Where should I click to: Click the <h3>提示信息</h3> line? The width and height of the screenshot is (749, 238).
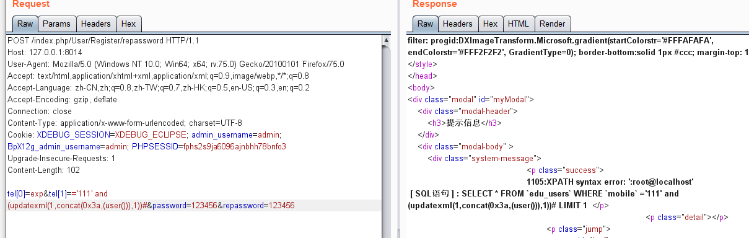464,123
